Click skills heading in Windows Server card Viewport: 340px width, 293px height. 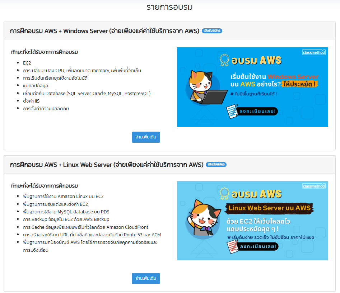(45, 52)
